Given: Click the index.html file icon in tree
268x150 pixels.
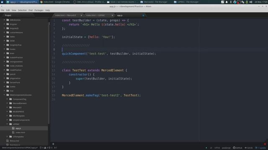Looking at the screenshot, I should click(x=13, y=132).
